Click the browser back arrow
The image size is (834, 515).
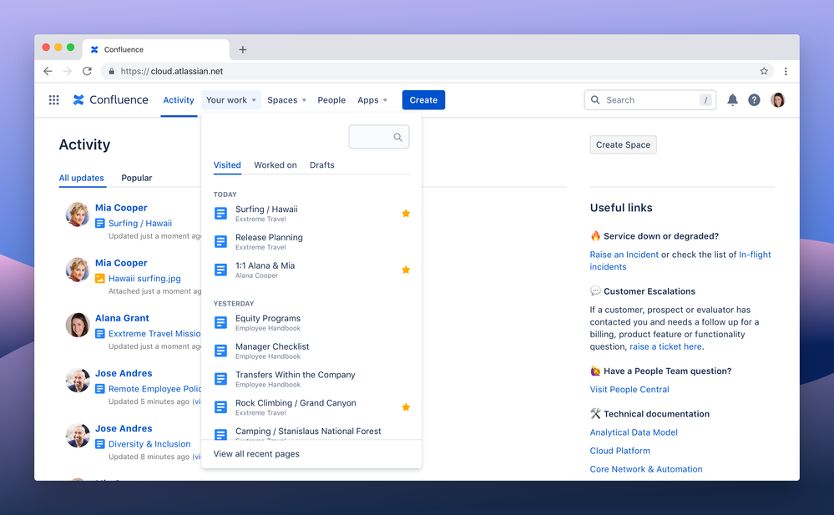(48, 71)
